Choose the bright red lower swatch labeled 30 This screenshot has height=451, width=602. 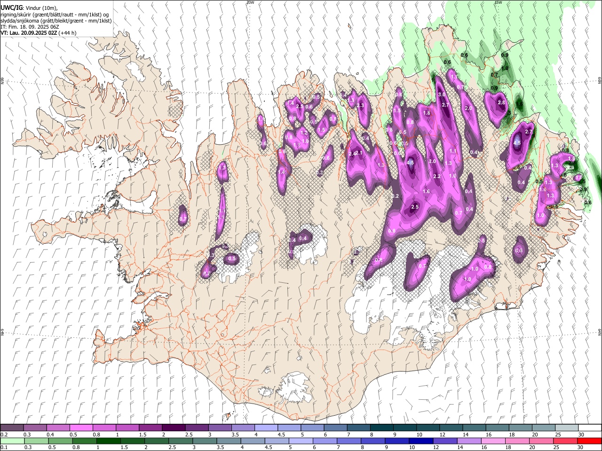[589, 441]
